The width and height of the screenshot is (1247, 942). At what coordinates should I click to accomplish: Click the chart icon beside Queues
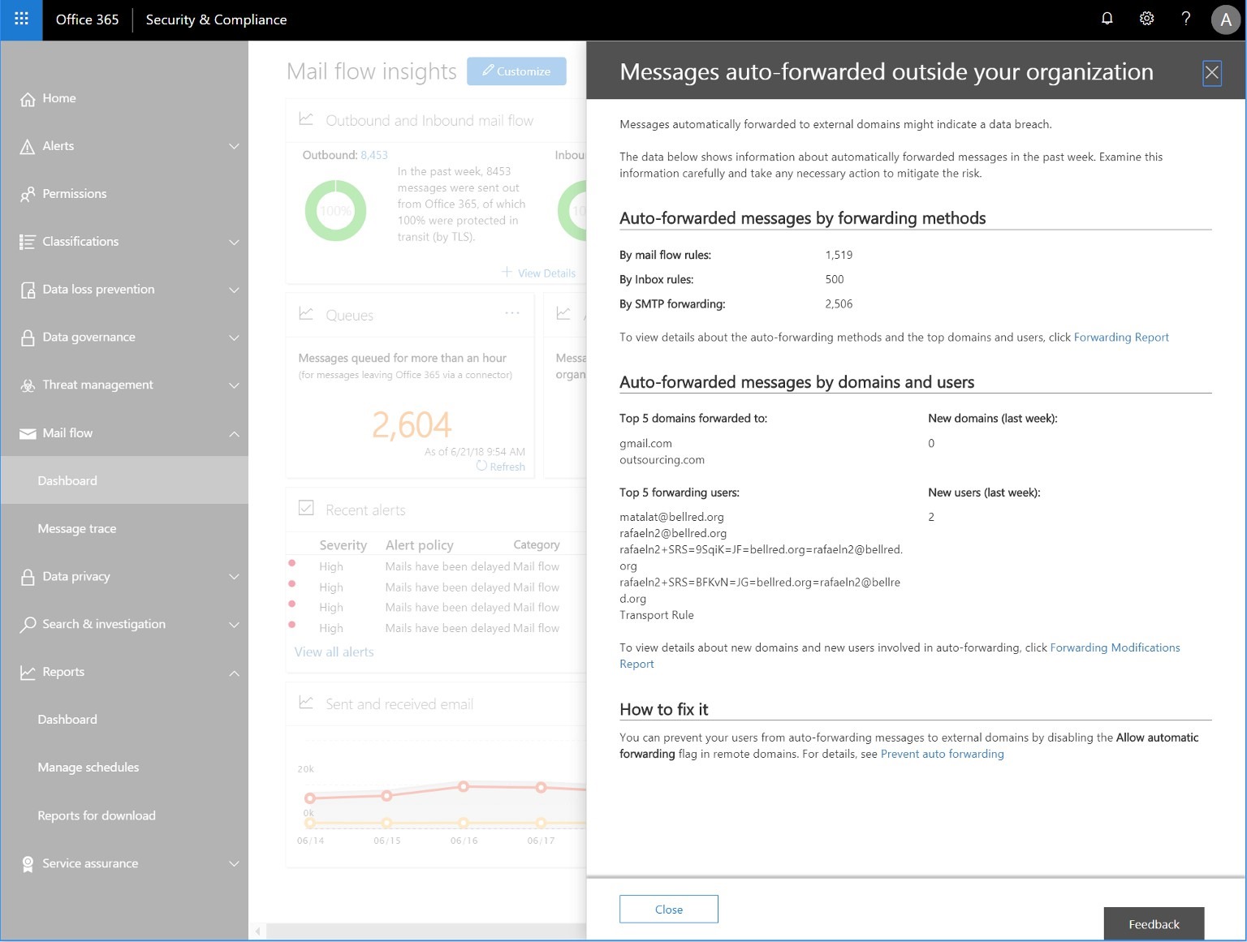pyautogui.click(x=306, y=313)
